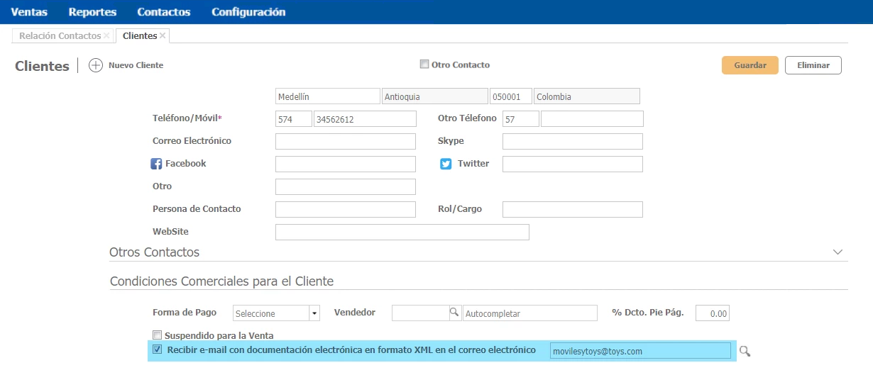Close the Clientes tab
The width and height of the screenshot is (873, 375).
tap(163, 35)
